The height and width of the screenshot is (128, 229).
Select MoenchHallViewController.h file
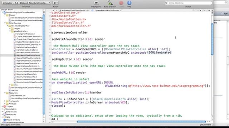coord(29,58)
